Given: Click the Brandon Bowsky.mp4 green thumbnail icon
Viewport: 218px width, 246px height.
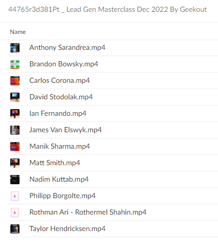Looking at the screenshot, I should 15,64.
